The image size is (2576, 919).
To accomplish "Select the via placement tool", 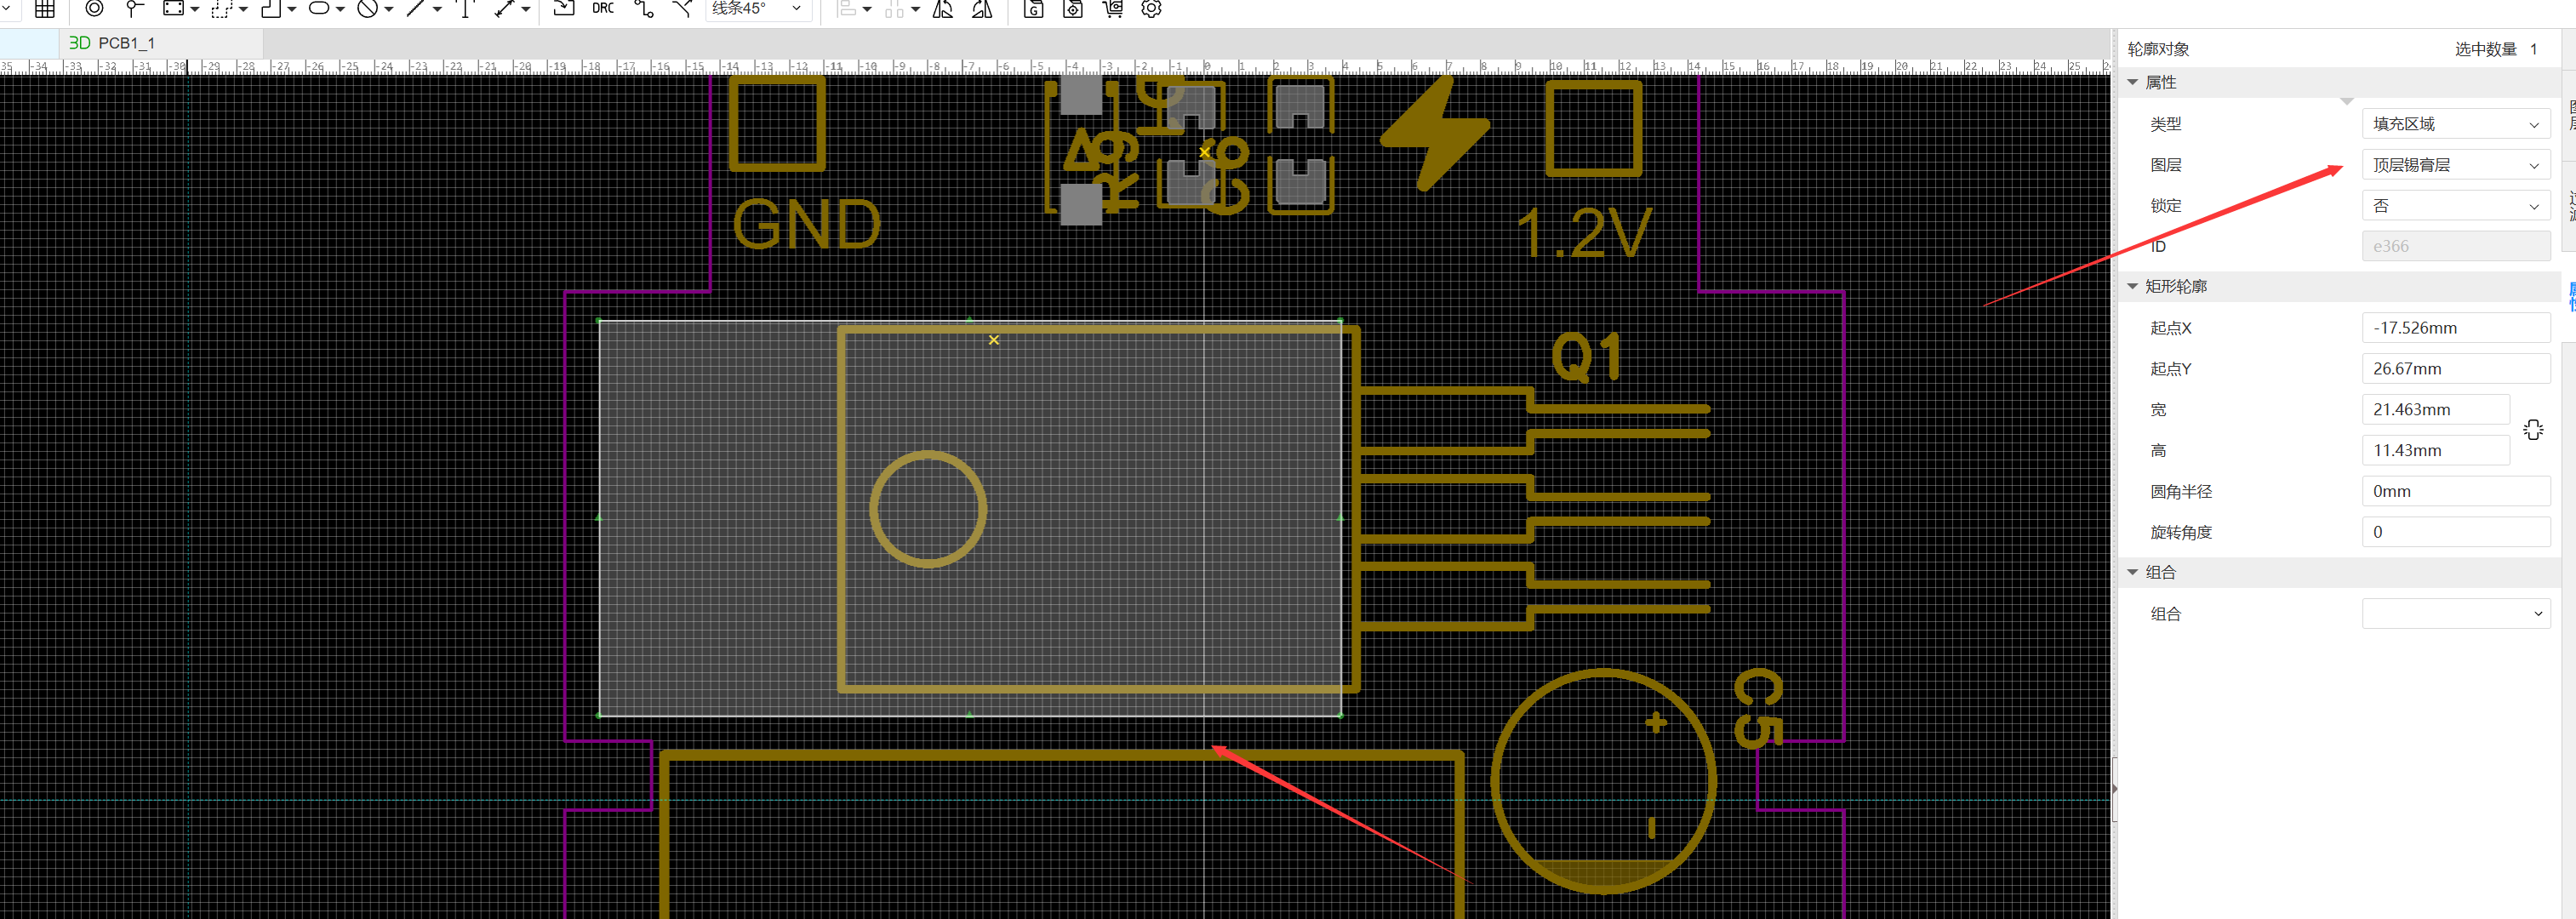I will point(94,9).
